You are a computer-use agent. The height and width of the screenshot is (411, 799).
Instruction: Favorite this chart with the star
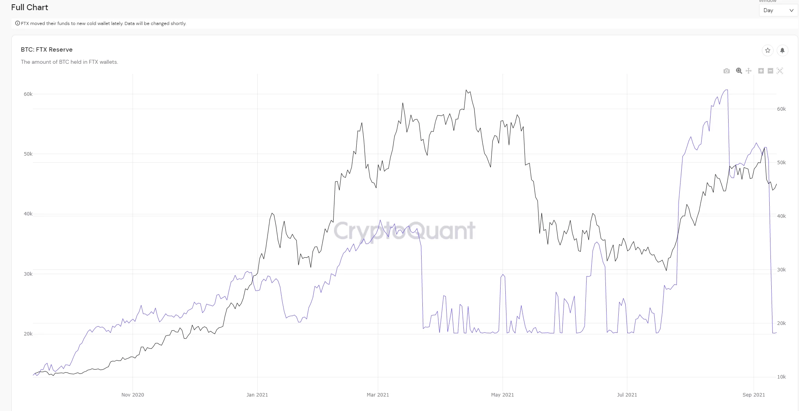coord(768,50)
